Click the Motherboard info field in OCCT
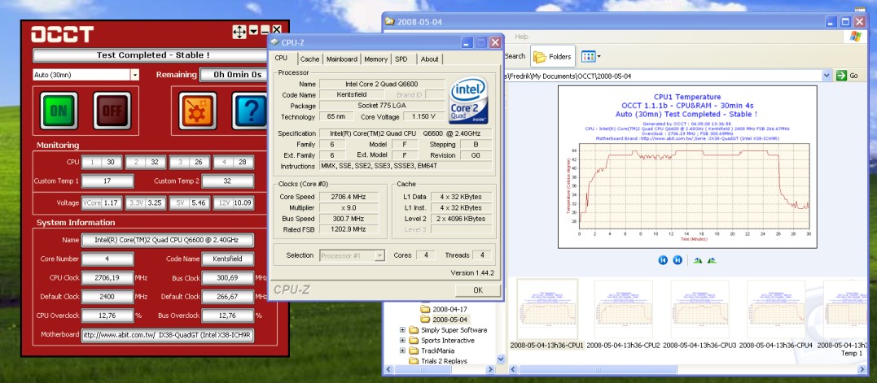Screen dimensions: 877x383 [167, 335]
